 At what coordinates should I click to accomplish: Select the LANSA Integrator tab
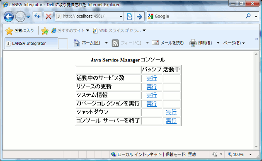(x=32, y=44)
